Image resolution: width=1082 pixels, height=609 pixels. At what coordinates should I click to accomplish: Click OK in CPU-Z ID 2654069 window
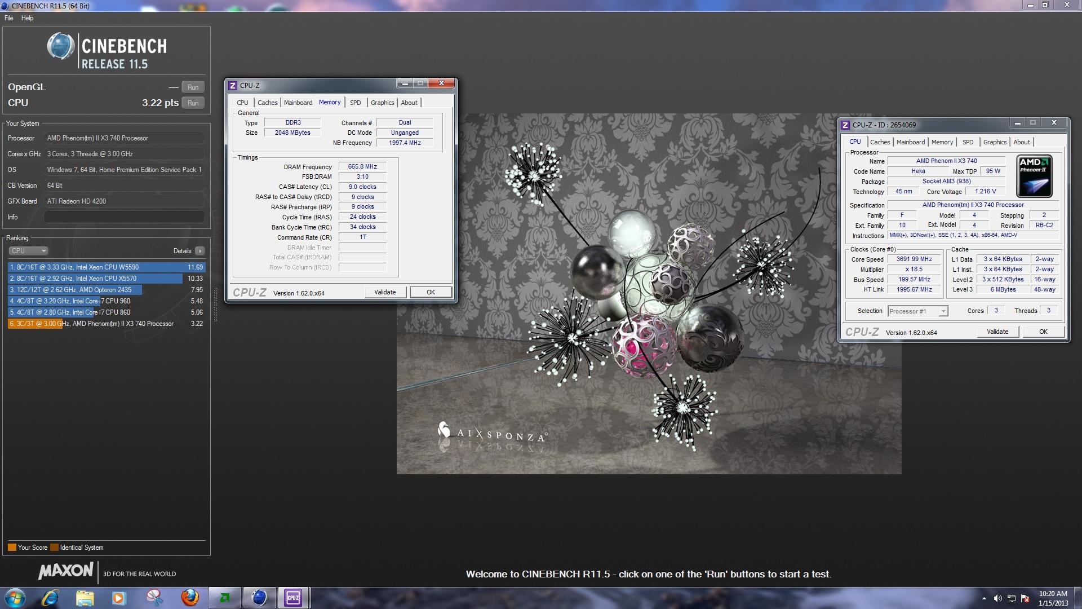pyautogui.click(x=1043, y=332)
